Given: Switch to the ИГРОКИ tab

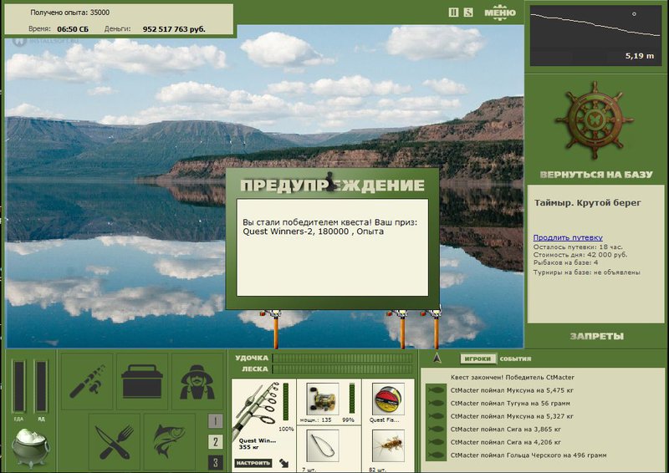Looking at the screenshot, I should click(477, 359).
